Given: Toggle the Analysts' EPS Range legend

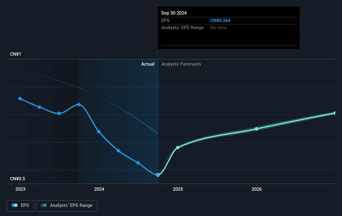Looking at the screenshot, I should pyautogui.click(x=67, y=206).
